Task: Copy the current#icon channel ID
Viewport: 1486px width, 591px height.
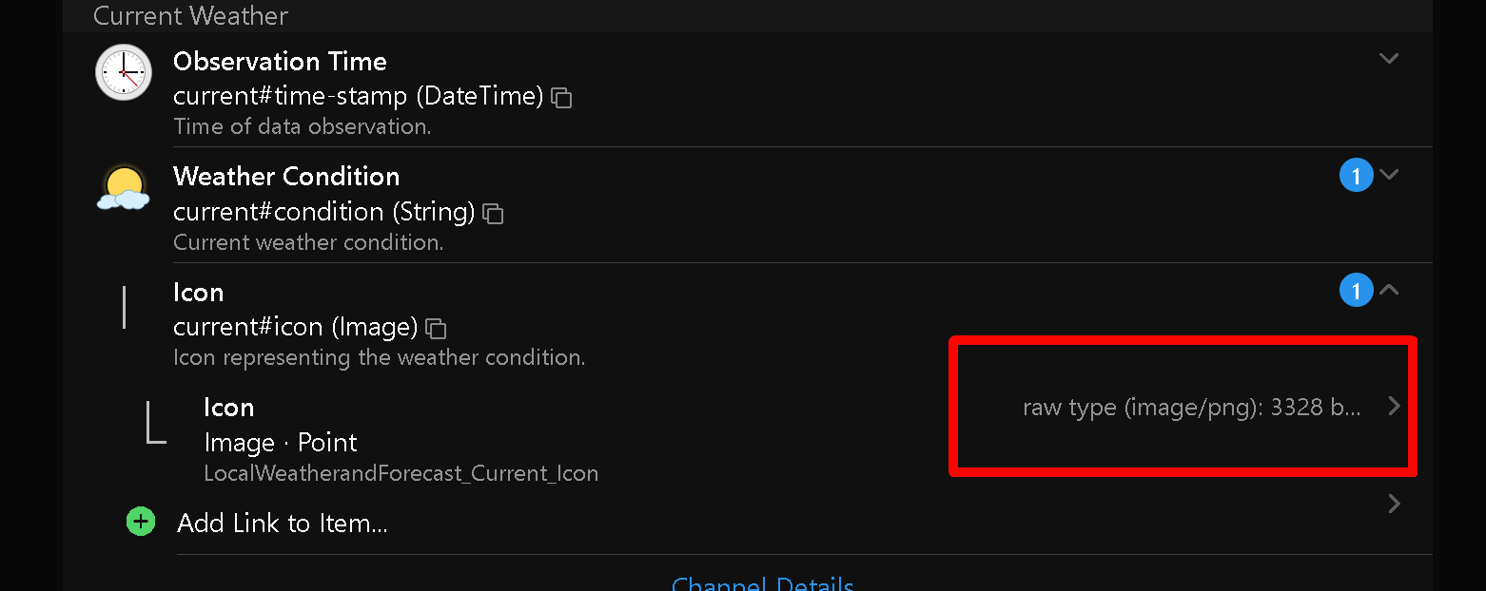Action: pyautogui.click(x=436, y=329)
